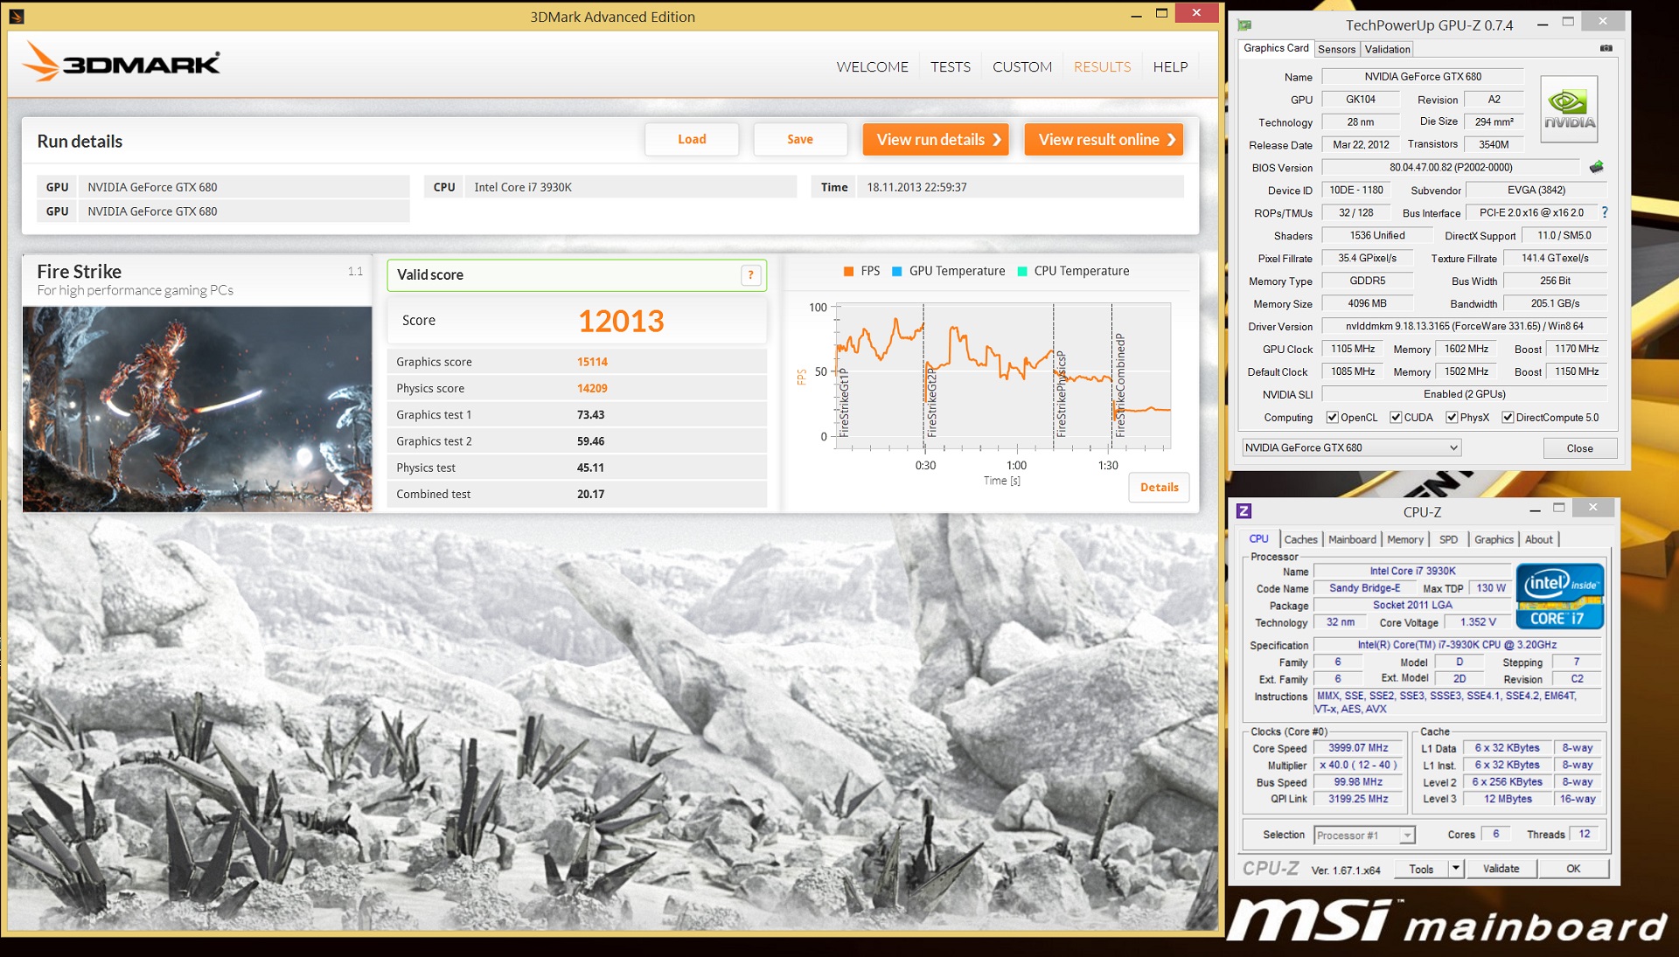Open the Graphics tab in CPU-Z

point(1494,540)
